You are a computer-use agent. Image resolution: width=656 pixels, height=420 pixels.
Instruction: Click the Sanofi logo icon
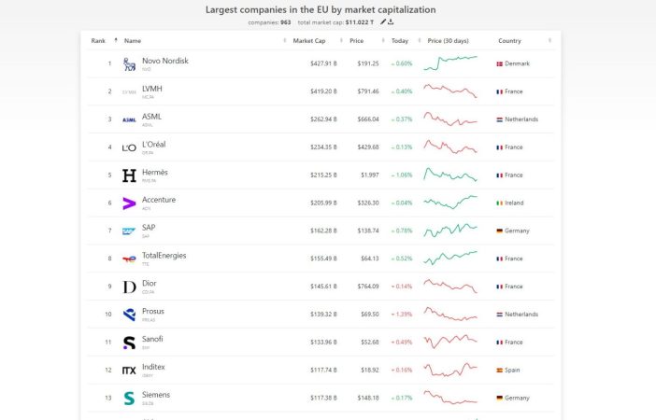coord(129,343)
